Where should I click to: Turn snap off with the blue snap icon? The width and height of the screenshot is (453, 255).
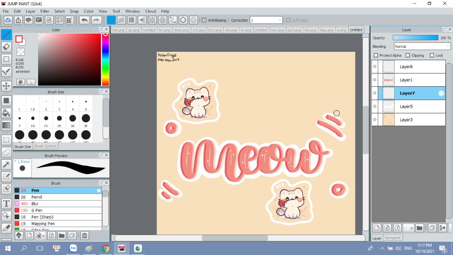coord(111,20)
